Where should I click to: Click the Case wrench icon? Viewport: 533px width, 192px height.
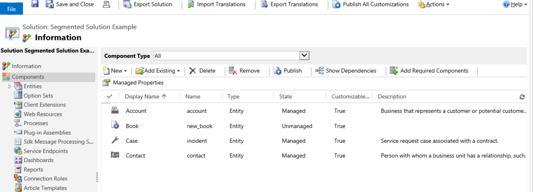tap(115, 140)
